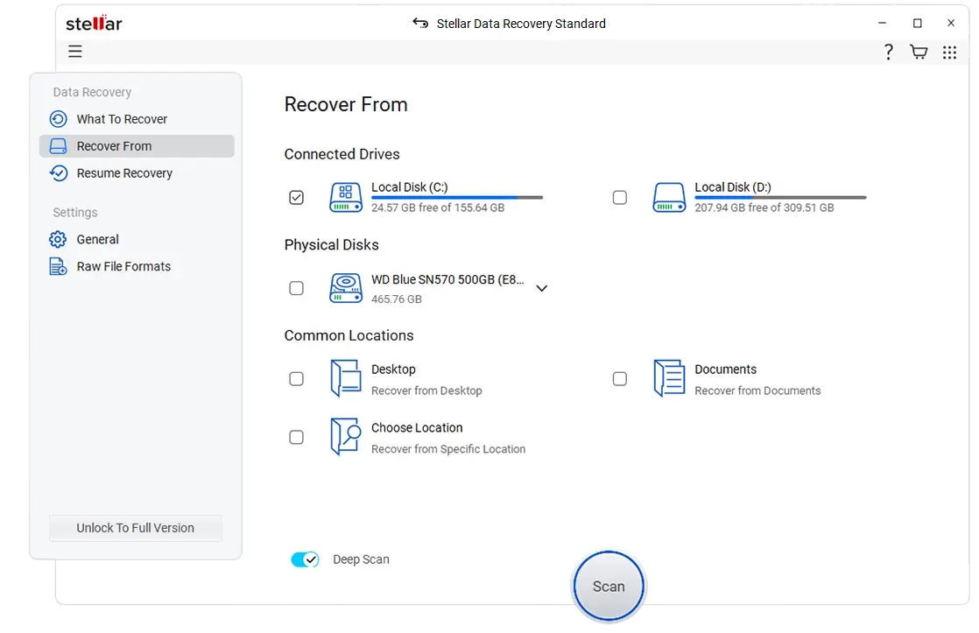Viewport: 979px width, 633px height.
Task: Click the Choose Location magnifier folder icon
Action: pyautogui.click(x=345, y=436)
